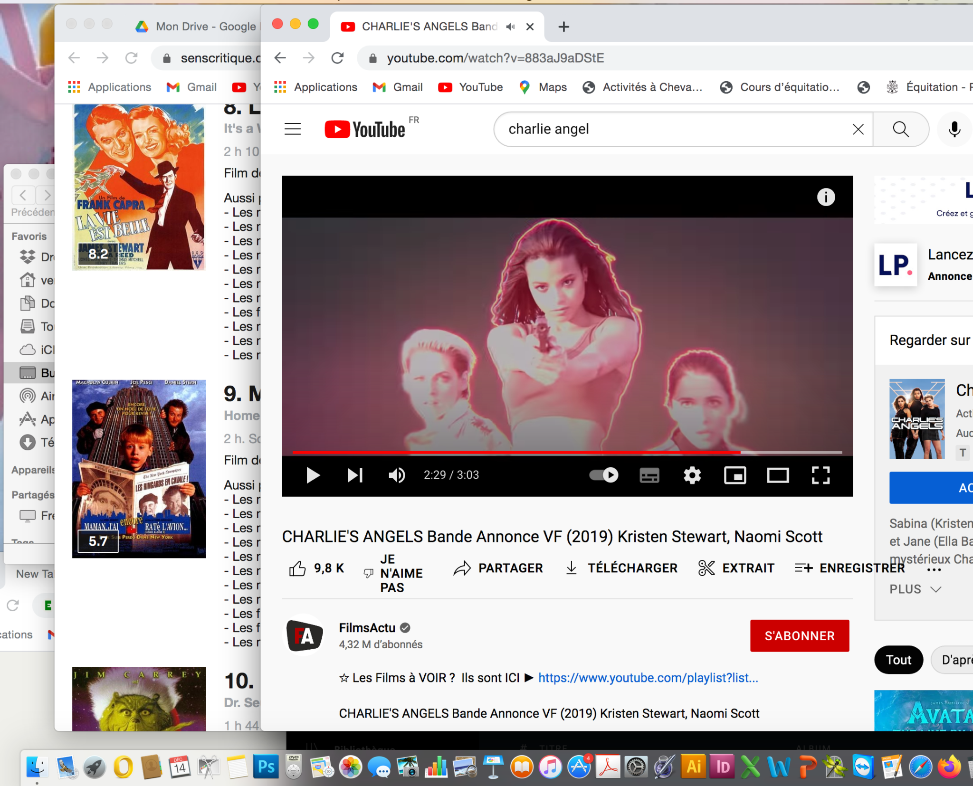Enable miniplayer mode

click(x=735, y=475)
